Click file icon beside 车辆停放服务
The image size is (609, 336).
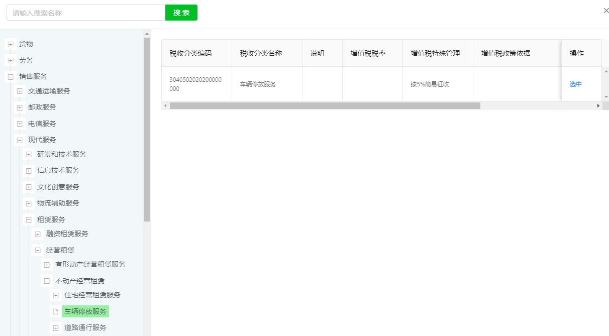56,311
